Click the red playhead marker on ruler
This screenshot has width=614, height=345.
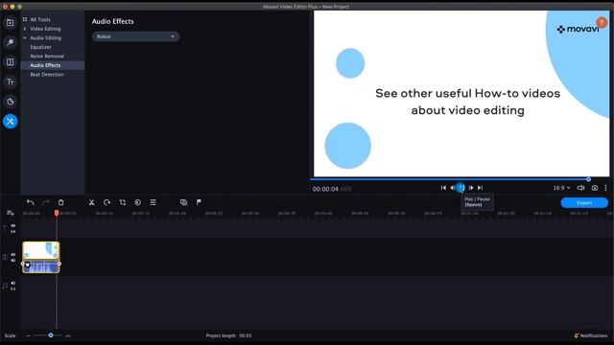(x=57, y=213)
